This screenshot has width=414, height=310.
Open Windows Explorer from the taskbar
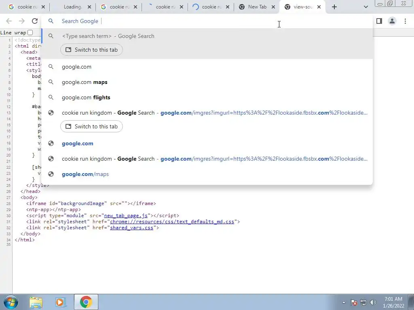pyautogui.click(x=36, y=302)
